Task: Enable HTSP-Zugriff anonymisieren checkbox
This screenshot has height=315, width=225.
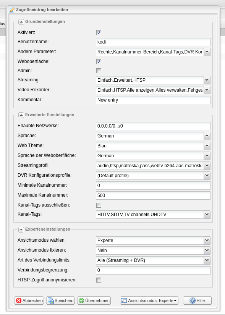Action: tap(99, 280)
